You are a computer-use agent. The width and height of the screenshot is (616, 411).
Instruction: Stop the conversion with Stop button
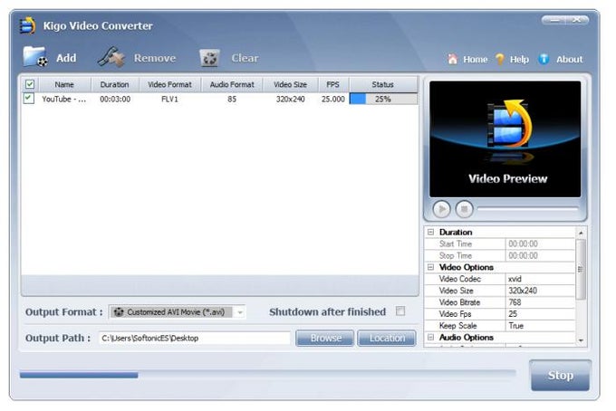560,376
